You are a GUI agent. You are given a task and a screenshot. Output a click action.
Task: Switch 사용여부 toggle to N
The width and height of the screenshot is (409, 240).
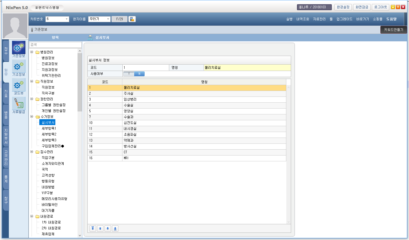pyautogui.click(x=139, y=74)
